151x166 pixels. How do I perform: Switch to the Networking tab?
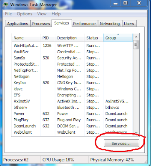click(x=110, y=24)
